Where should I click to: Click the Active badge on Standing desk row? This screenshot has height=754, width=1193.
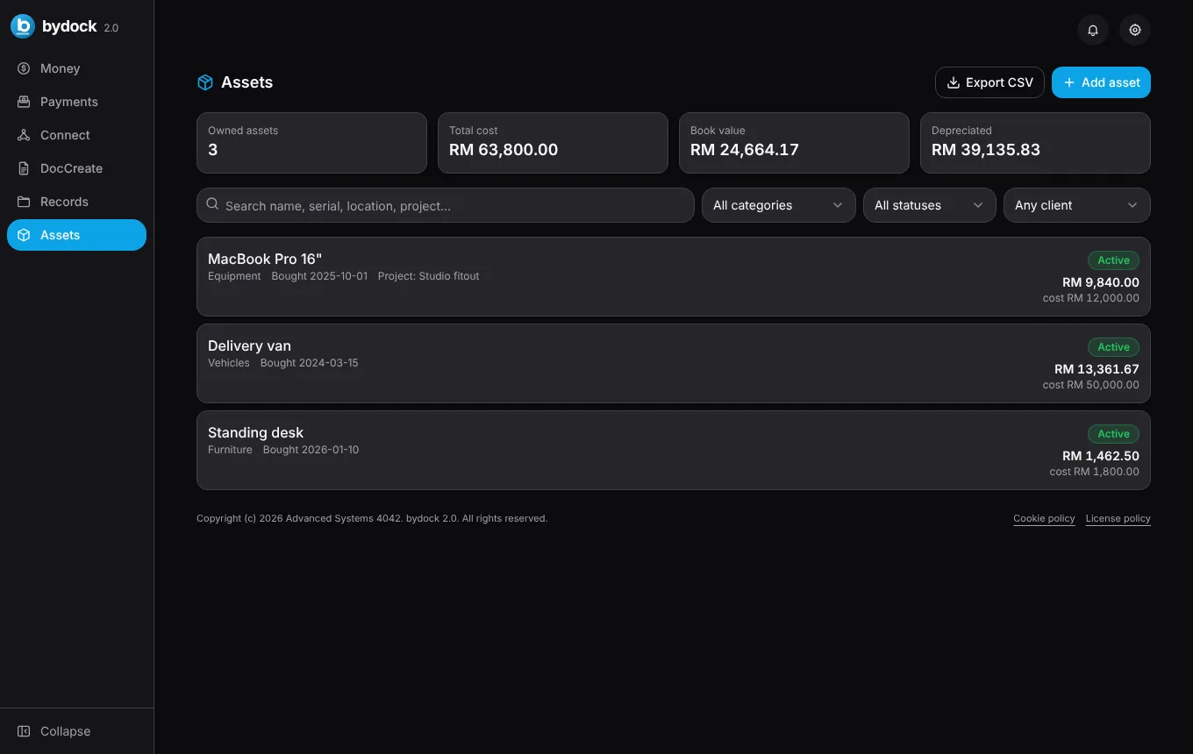coord(1113,434)
